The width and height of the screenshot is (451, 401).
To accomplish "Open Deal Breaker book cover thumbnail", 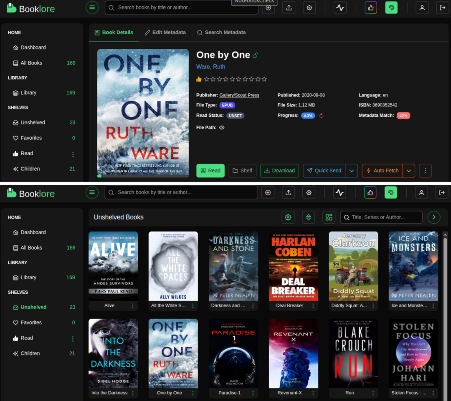I will coord(294,266).
